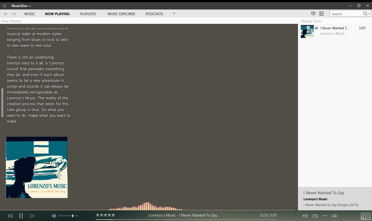Image resolution: width=372 pixels, height=221 pixels.
Task: Open the equalizer controls icon
Action: (x=305, y=216)
